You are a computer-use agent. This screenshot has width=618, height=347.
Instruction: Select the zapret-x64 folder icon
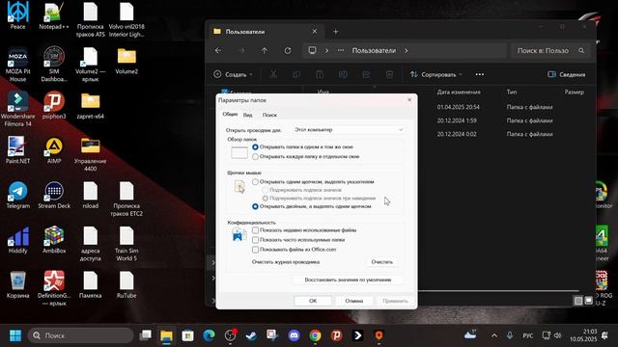[90, 105]
